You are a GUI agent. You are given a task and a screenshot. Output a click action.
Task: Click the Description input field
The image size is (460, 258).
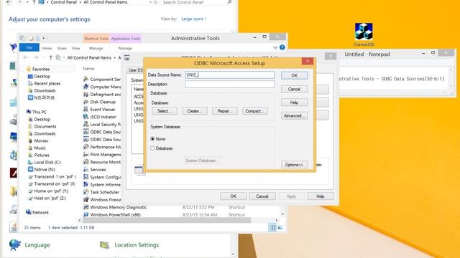pyautogui.click(x=229, y=85)
